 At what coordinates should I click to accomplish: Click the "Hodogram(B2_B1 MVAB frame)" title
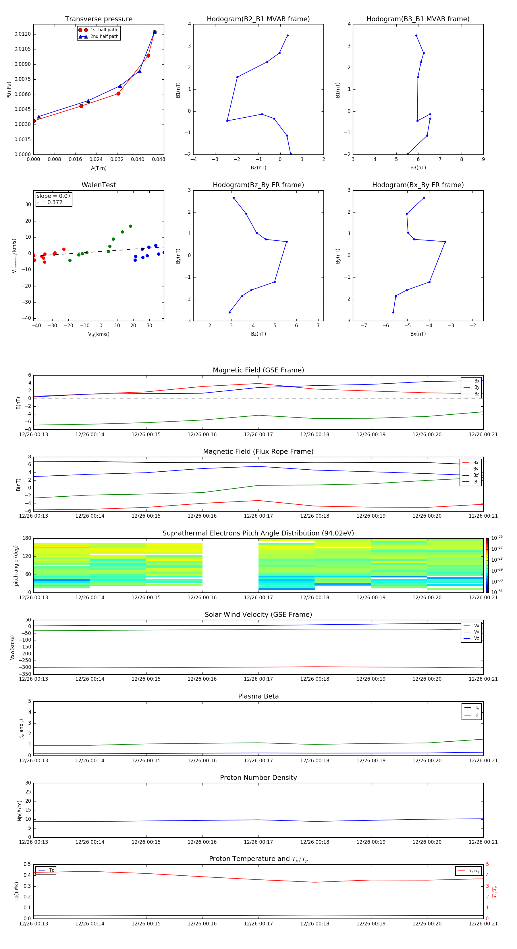[258, 19]
